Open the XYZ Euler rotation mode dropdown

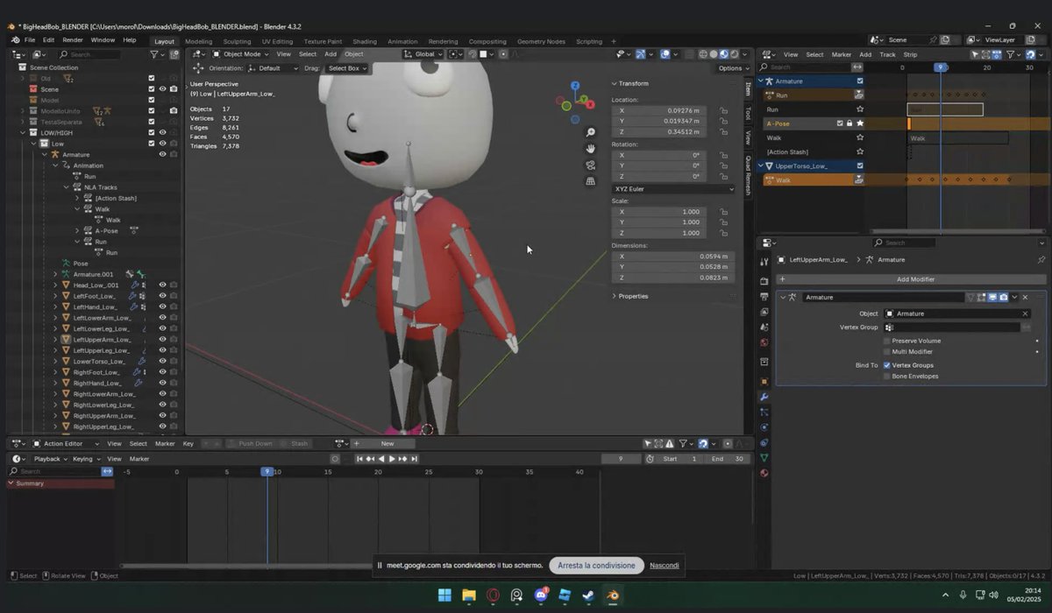672,188
